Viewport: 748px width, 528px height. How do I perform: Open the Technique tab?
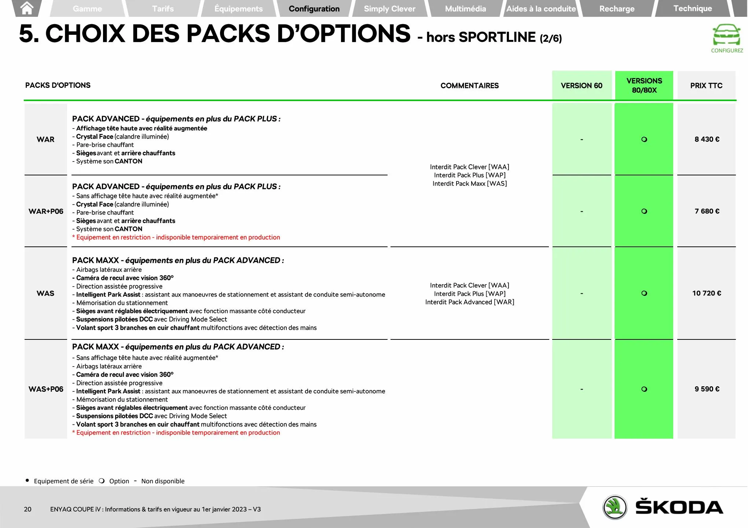[693, 8]
